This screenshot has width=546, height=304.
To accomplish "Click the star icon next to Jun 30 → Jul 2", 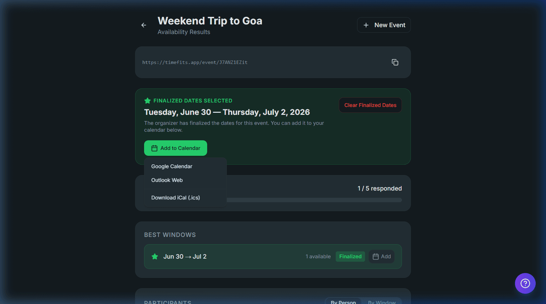I will [x=155, y=257].
